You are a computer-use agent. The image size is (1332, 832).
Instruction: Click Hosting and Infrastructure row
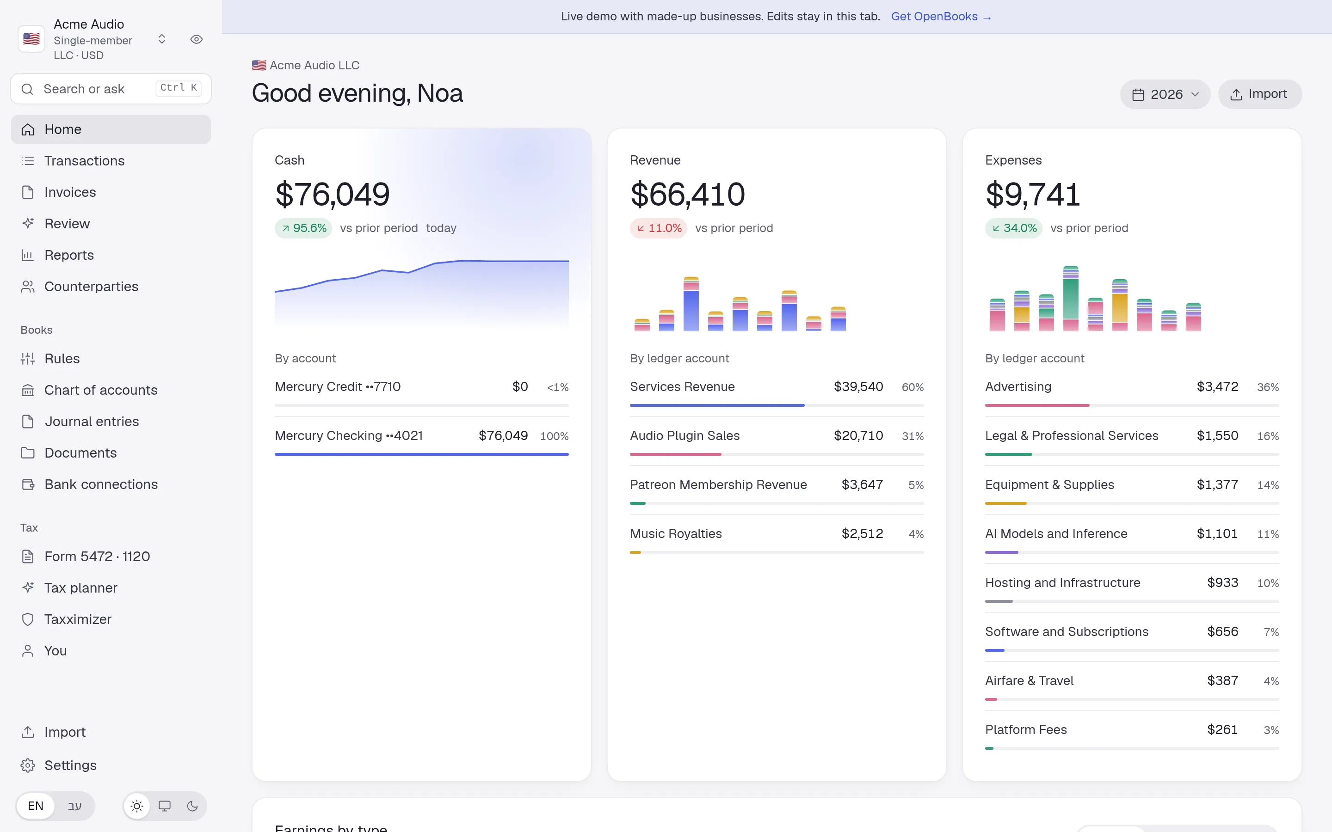click(x=1132, y=588)
